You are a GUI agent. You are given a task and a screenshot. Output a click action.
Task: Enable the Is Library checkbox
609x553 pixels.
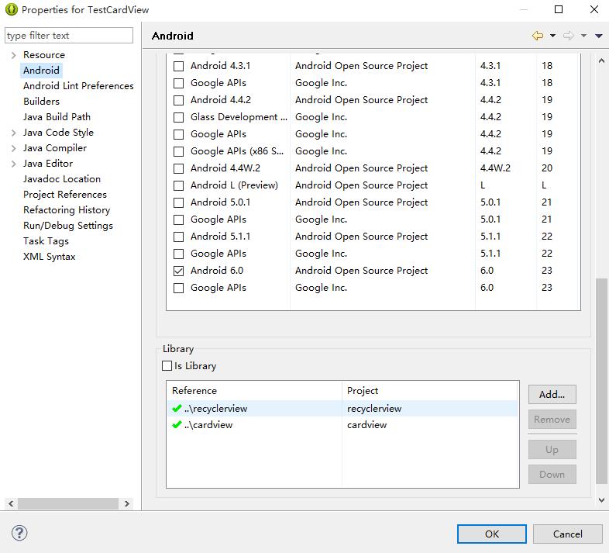tap(167, 366)
